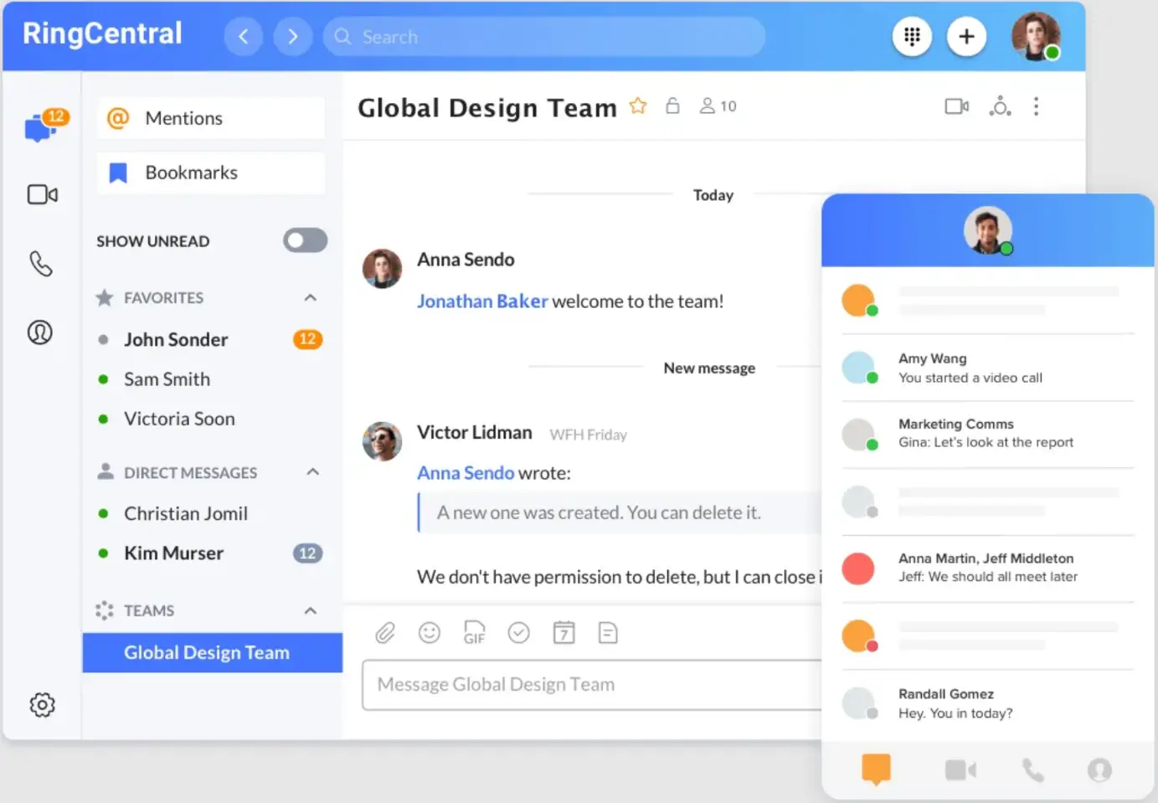Collapse the Teams section
This screenshot has width=1158, height=803.
310,610
